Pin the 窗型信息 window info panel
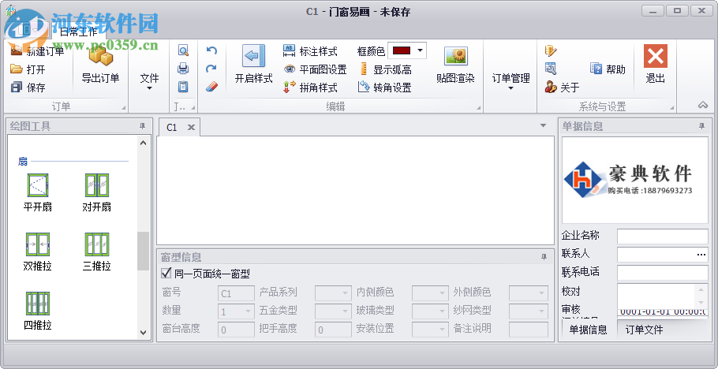The width and height of the screenshot is (718, 369). tap(544, 257)
